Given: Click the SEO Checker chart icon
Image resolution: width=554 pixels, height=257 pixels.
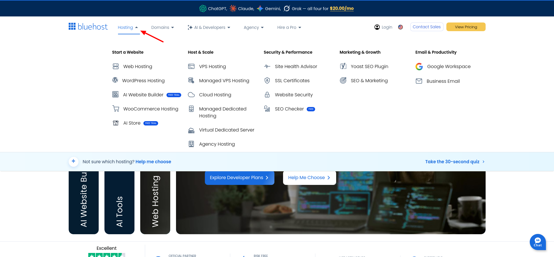Looking at the screenshot, I should tap(267, 109).
